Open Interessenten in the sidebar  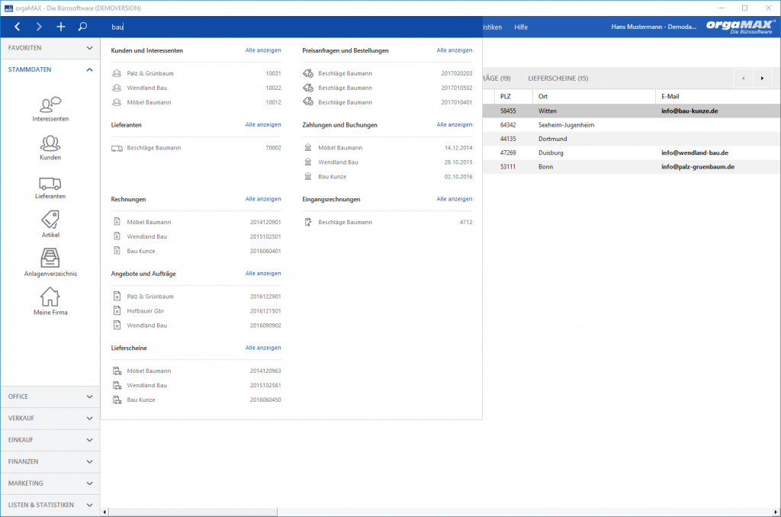tap(50, 109)
